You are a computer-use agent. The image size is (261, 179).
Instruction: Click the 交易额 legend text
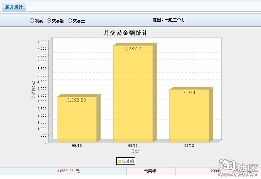coord(128,161)
